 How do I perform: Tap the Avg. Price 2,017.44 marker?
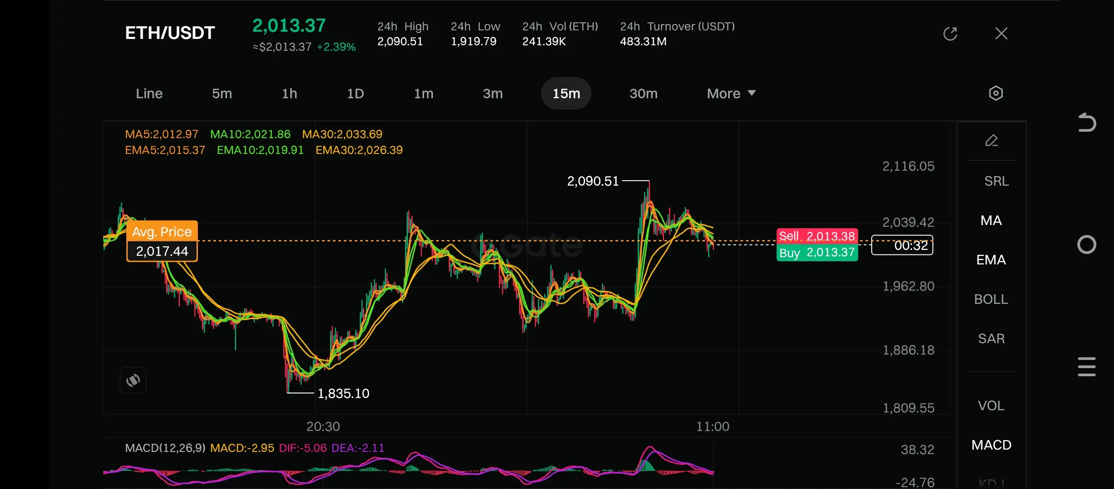162,241
